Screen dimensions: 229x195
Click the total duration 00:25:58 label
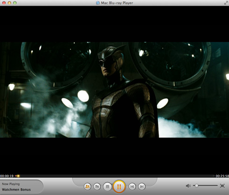tap(222, 176)
